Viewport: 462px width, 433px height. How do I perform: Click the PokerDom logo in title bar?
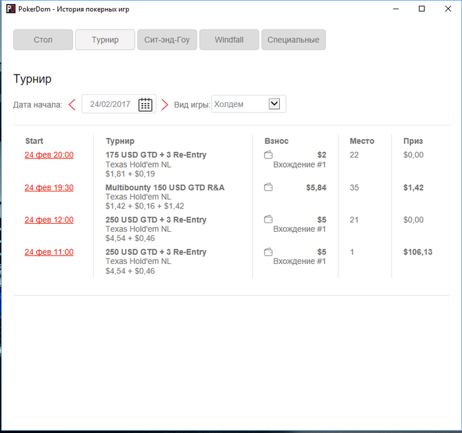pyautogui.click(x=11, y=9)
